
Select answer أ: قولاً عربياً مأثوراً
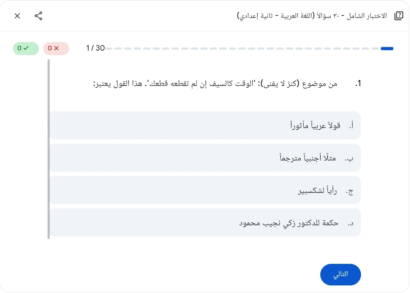(205, 125)
